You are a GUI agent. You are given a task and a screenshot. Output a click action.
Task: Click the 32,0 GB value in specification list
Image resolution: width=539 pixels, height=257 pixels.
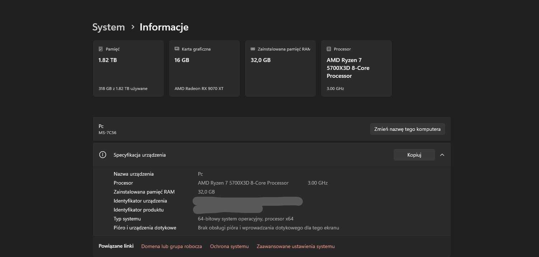point(206,192)
